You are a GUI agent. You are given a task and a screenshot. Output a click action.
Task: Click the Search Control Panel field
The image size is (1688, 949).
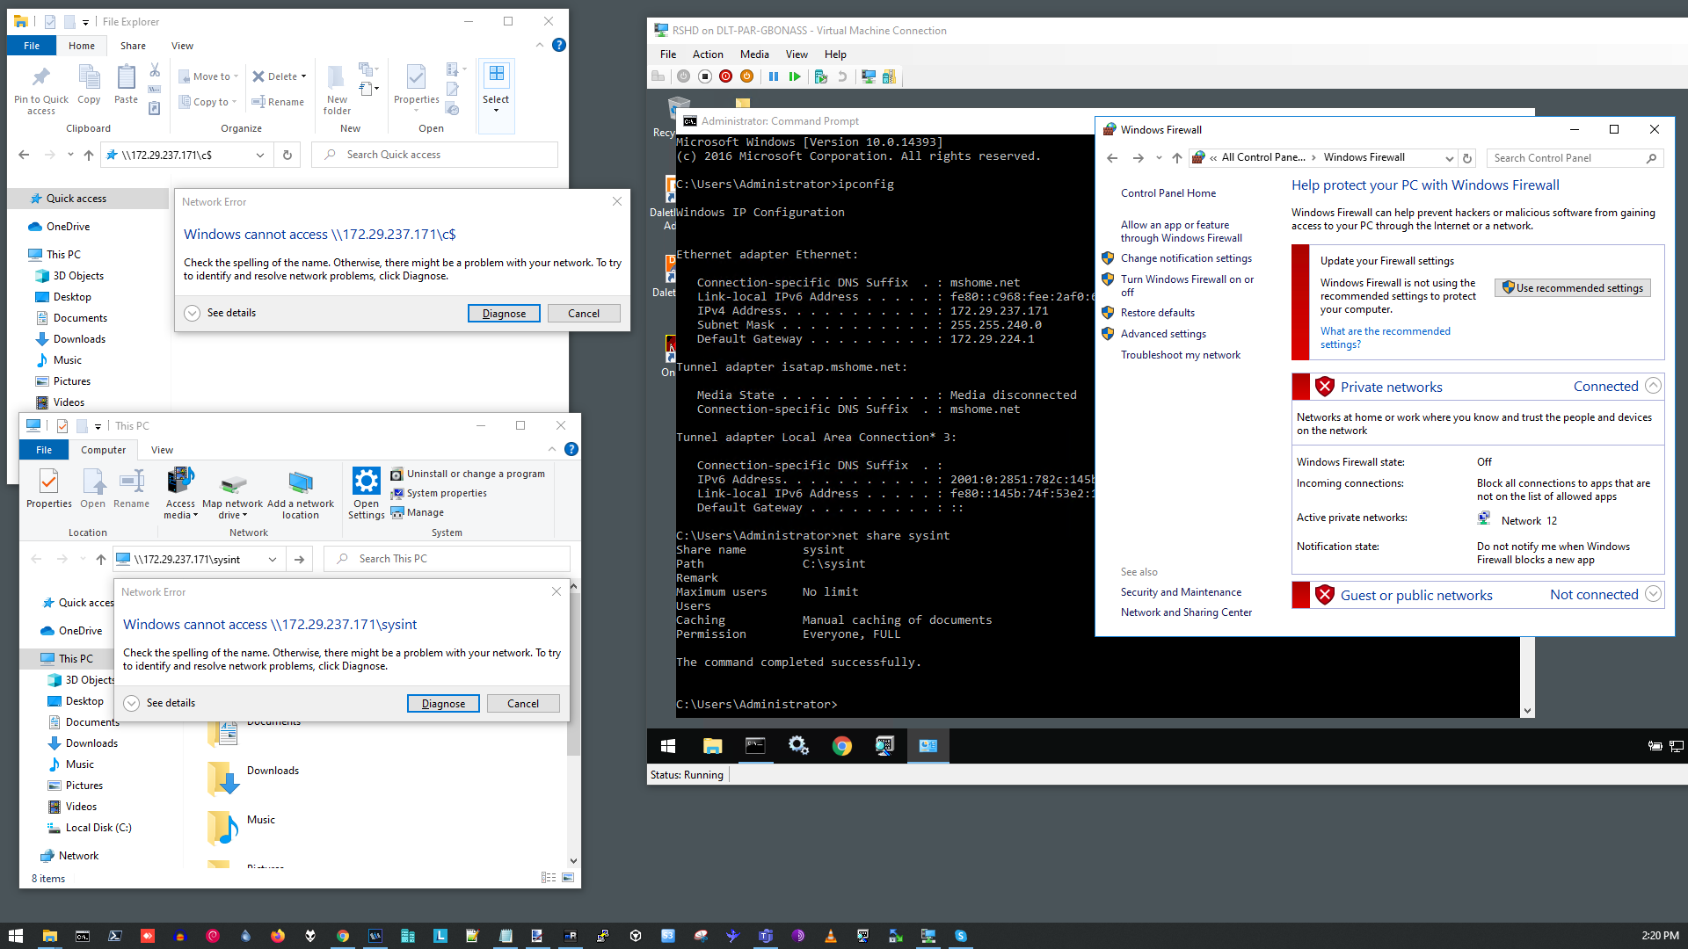(1575, 158)
